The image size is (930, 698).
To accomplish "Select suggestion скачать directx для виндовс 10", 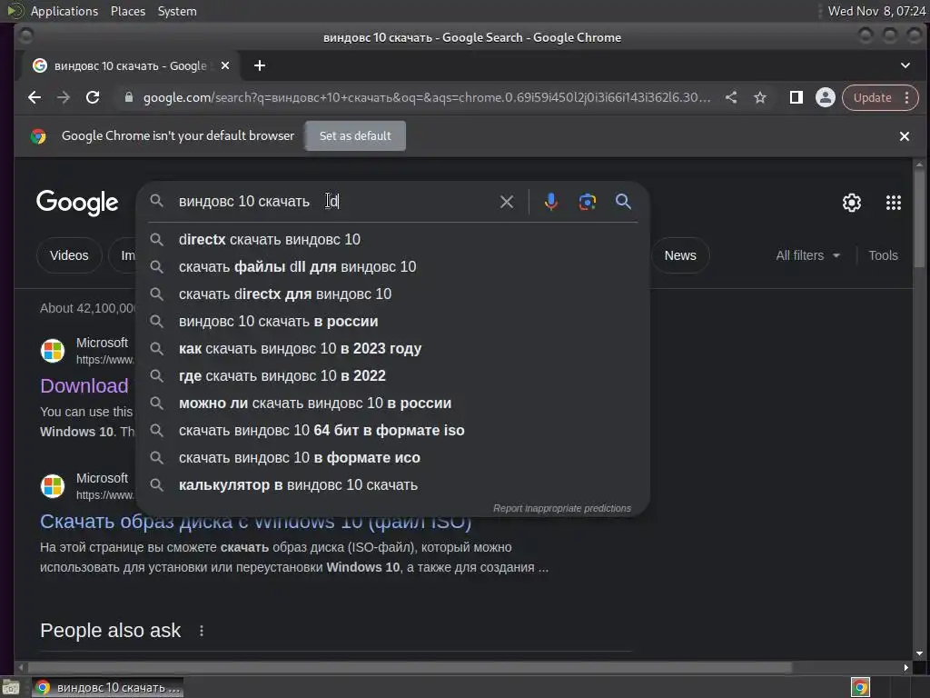I will (392, 294).
